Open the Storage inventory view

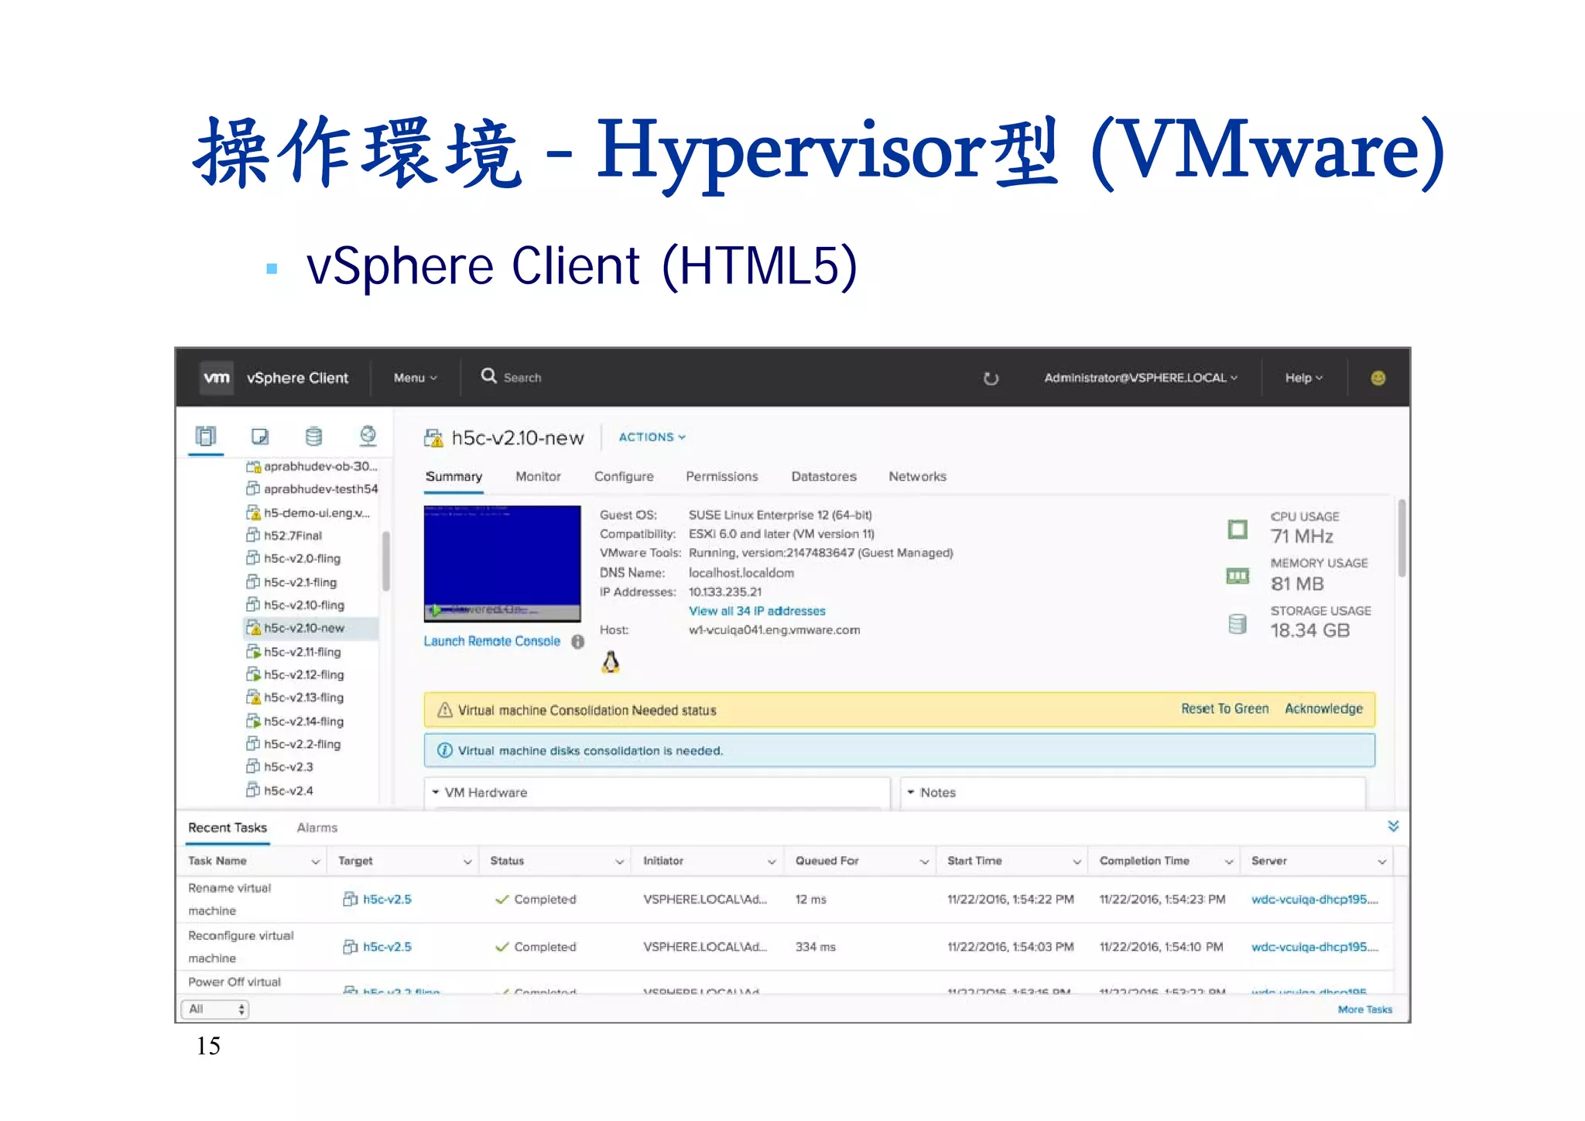pyautogui.click(x=313, y=437)
